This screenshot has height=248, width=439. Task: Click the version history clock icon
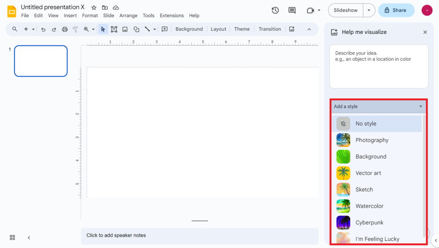coord(275,10)
